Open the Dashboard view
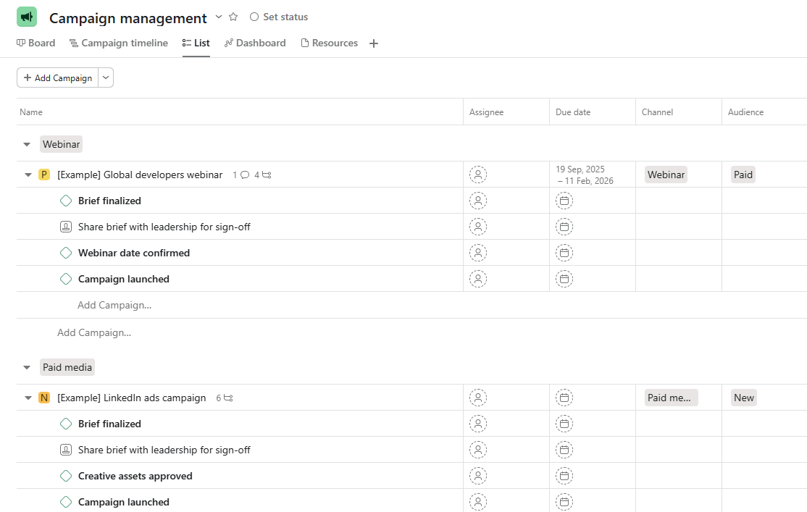The height and width of the screenshot is (512, 807). (255, 43)
